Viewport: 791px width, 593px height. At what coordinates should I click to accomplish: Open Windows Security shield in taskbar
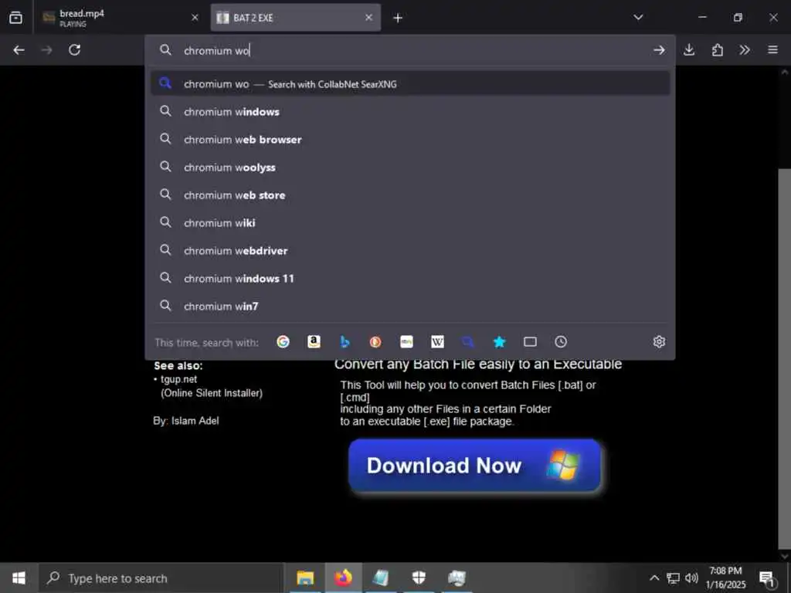coord(419,578)
